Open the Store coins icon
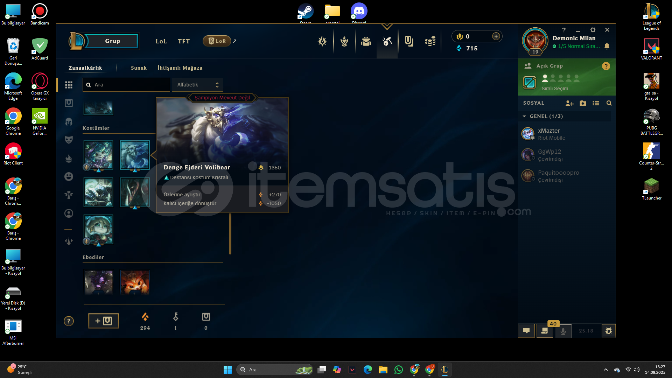This screenshot has width=672, height=378. tap(430, 41)
